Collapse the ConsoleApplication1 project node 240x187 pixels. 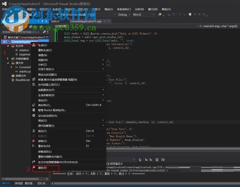click(x=4, y=42)
